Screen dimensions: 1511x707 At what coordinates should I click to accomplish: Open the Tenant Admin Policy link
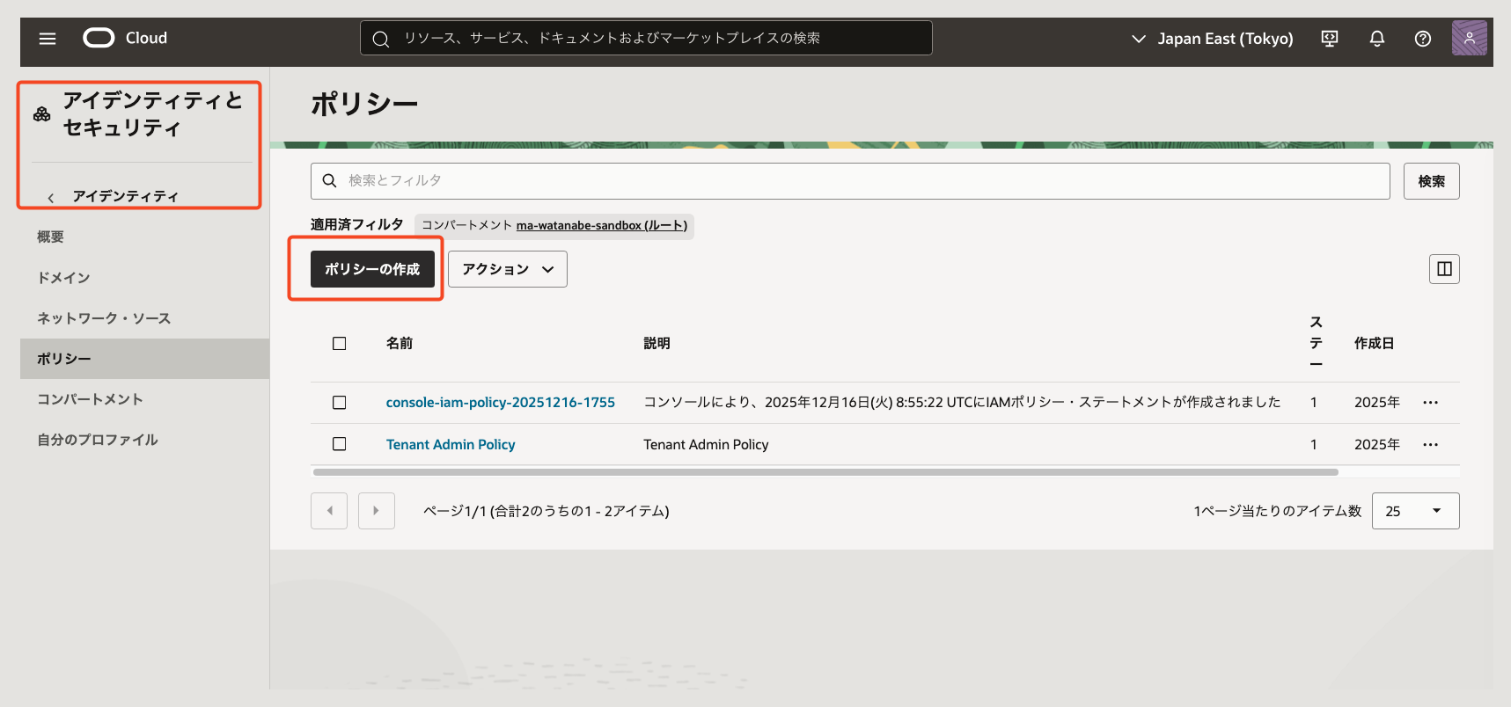(x=451, y=445)
